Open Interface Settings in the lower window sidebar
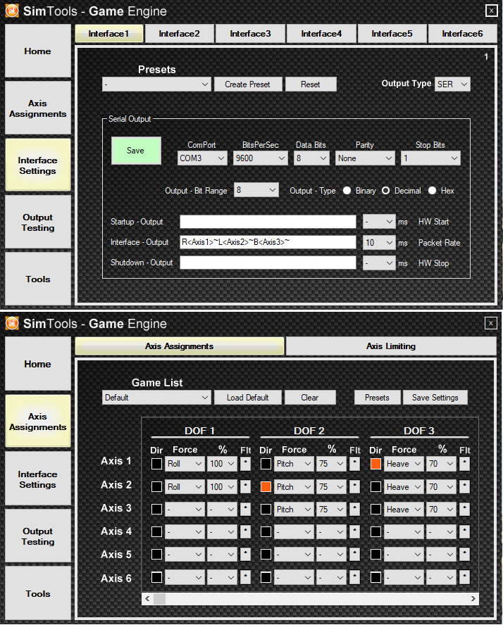Viewport: 503px width, 625px height. tap(37, 479)
